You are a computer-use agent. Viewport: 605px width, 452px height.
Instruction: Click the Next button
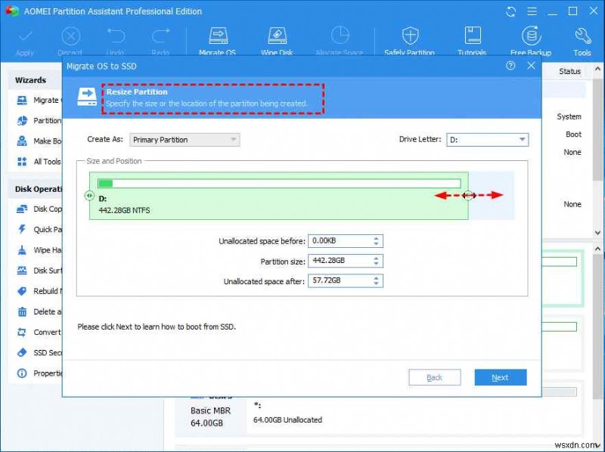click(x=500, y=376)
